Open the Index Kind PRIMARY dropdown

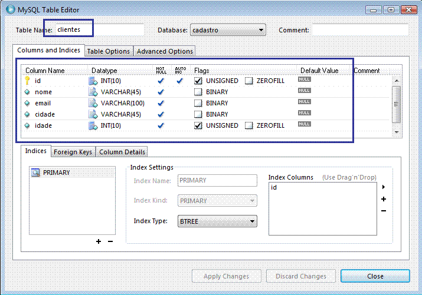[217, 201]
